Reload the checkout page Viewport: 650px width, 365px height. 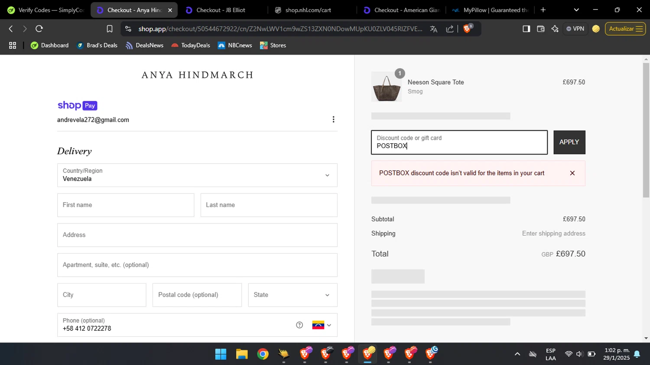pos(39,29)
